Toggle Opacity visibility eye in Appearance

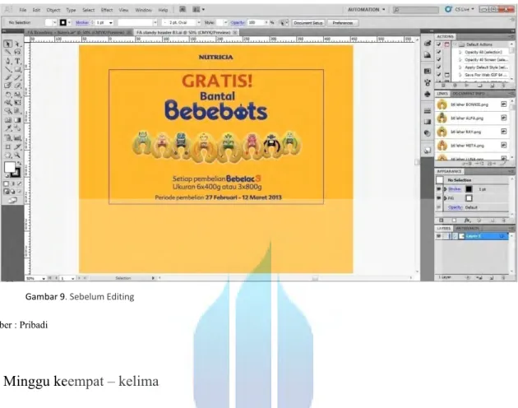pyautogui.click(x=439, y=207)
